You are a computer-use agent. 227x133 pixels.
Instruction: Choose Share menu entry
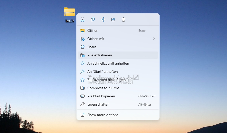coord(118,47)
